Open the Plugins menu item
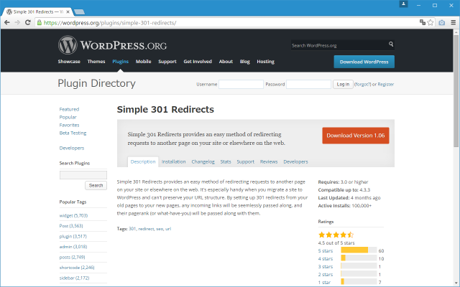 [x=120, y=62]
